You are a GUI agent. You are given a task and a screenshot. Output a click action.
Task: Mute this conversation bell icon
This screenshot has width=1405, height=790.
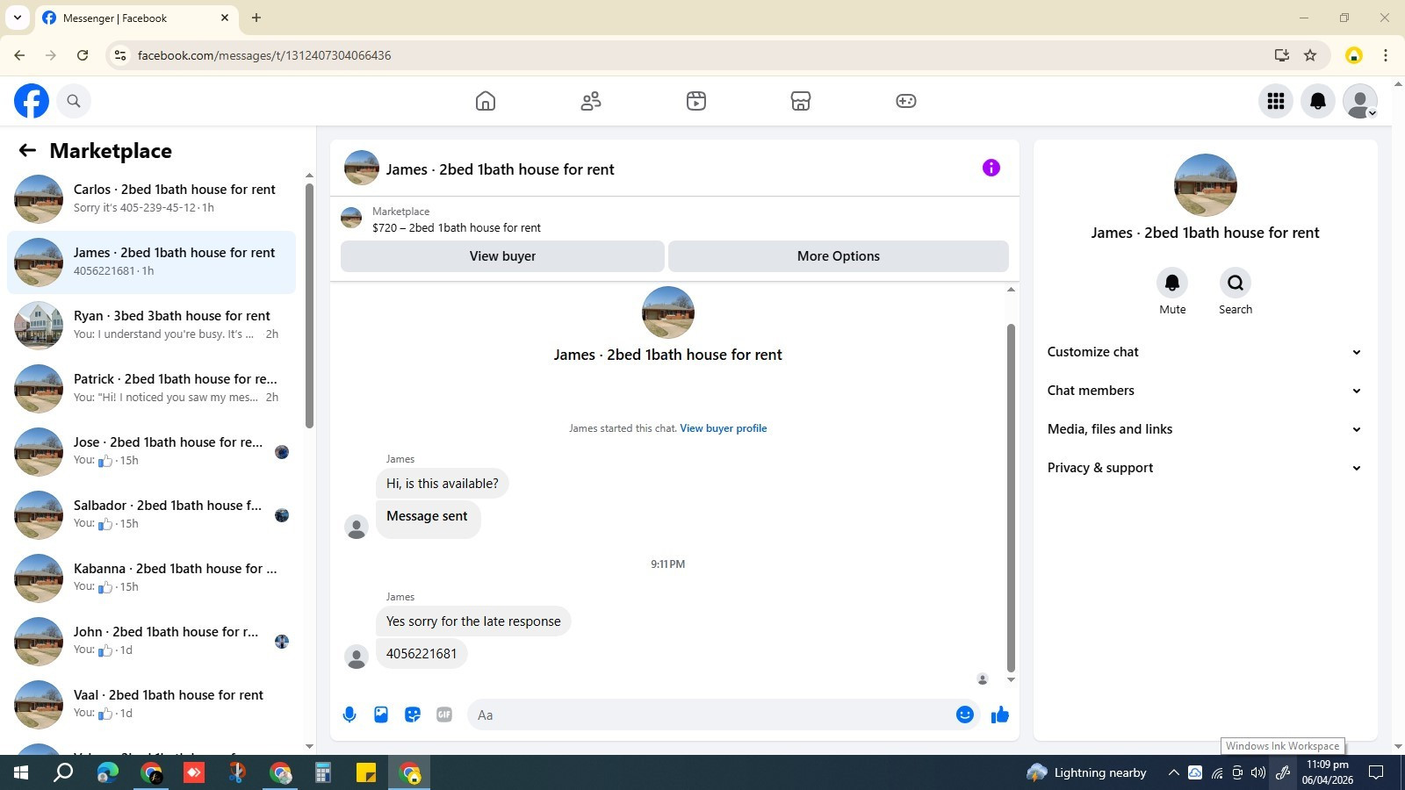point(1172,283)
